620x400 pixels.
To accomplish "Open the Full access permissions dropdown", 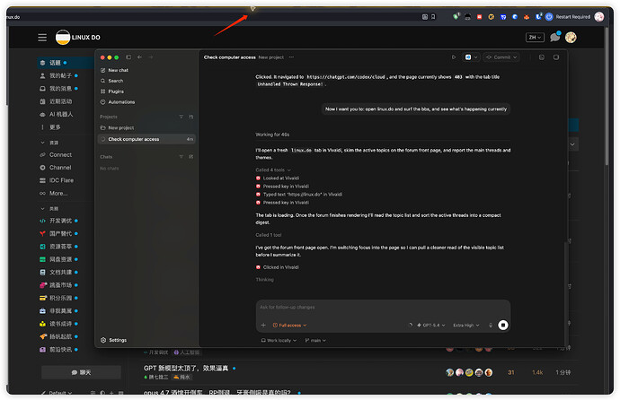I will 290,326.
